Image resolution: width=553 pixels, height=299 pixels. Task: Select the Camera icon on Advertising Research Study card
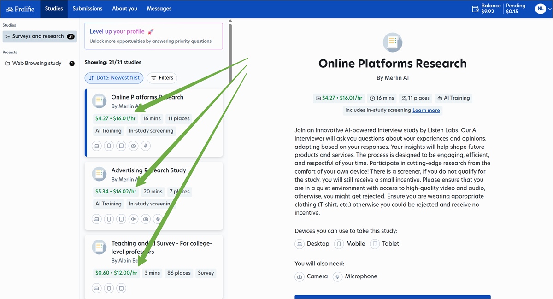coord(146,219)
